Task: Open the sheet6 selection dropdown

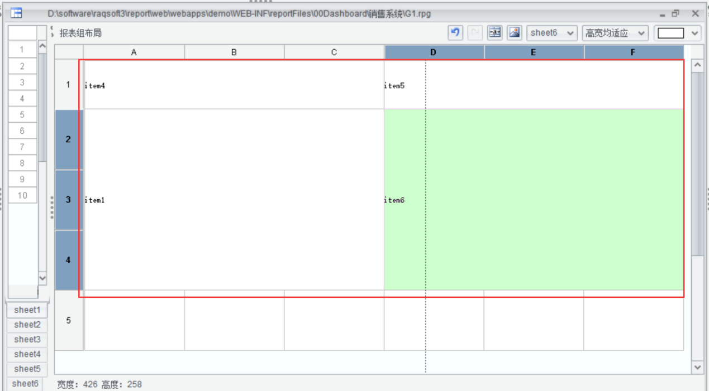Action: click(552, 33)
